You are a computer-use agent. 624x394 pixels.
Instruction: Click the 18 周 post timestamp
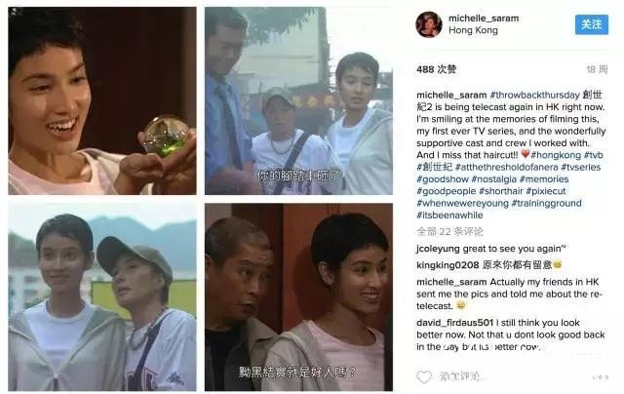597,69
